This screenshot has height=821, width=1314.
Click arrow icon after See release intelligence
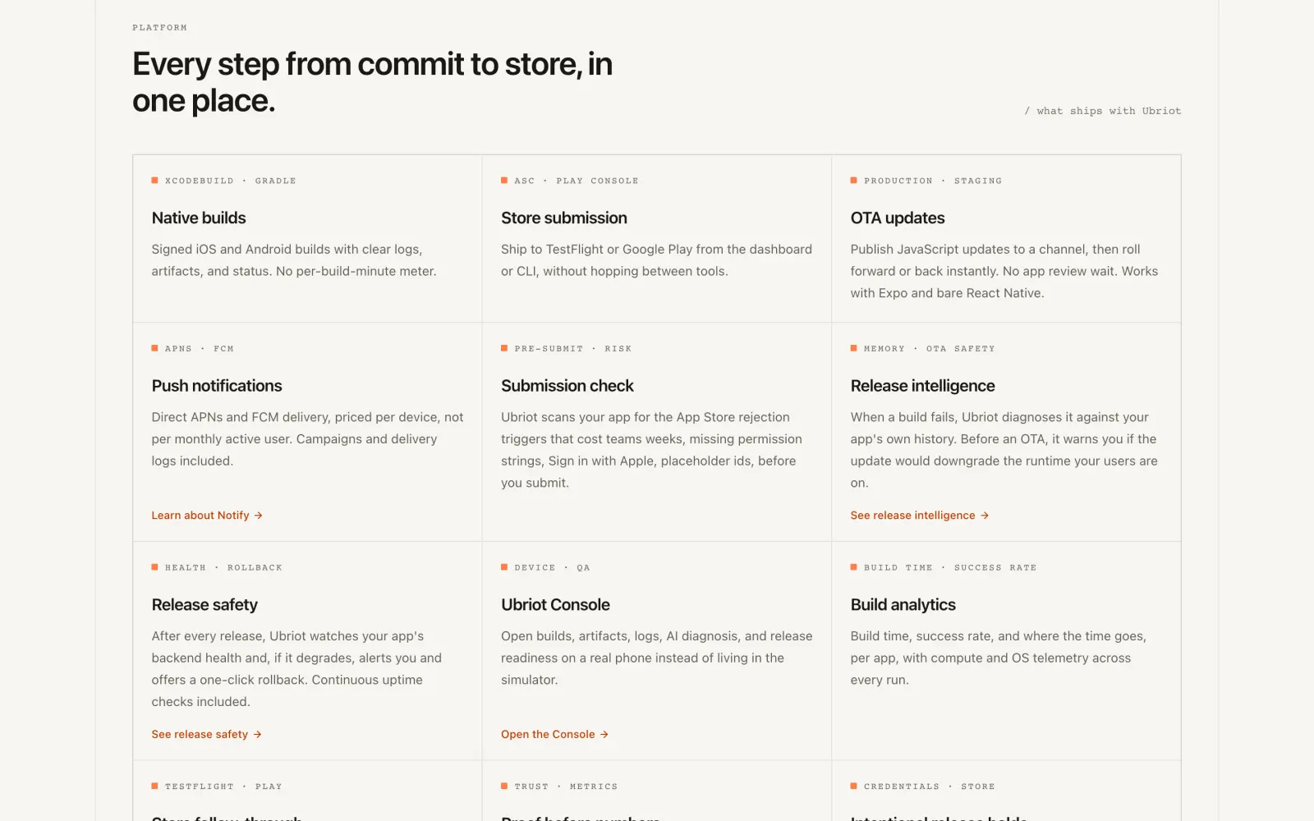(x=985, y=516)
